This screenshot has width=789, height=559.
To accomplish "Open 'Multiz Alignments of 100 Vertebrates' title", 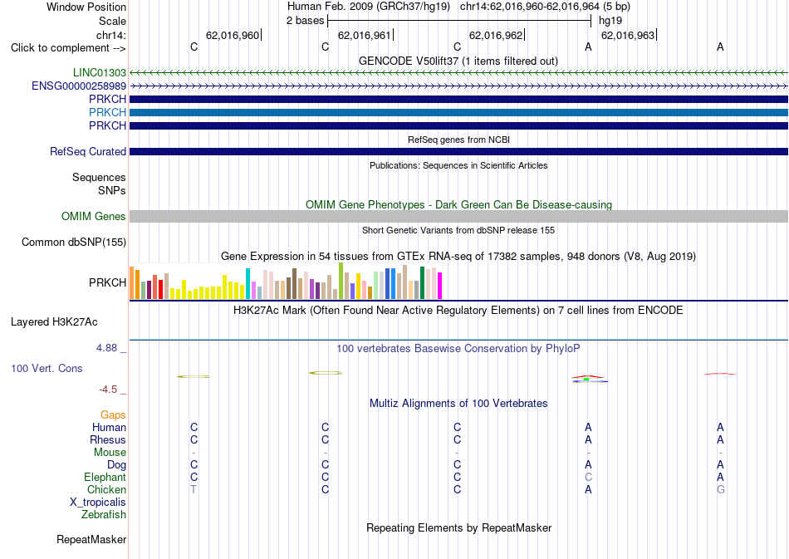I will coord(458,403).
